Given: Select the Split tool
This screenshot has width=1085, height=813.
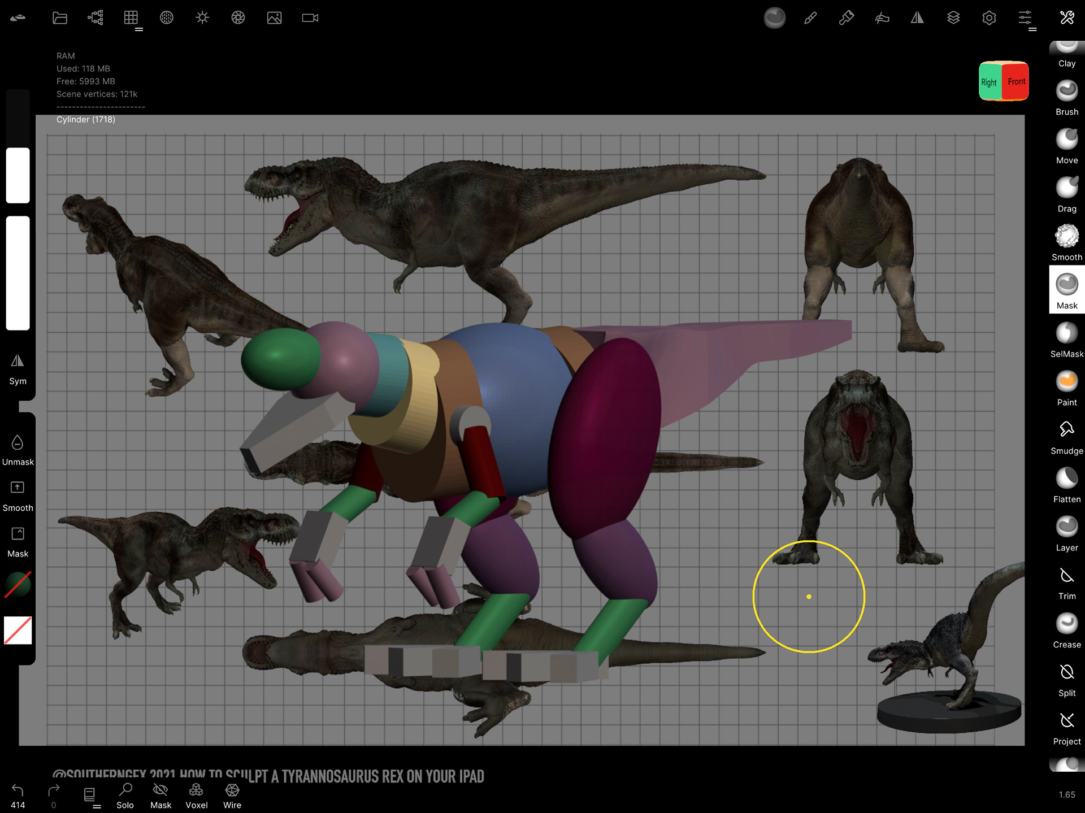Looking at the screenshot, I should click(x=1067, y=679).
